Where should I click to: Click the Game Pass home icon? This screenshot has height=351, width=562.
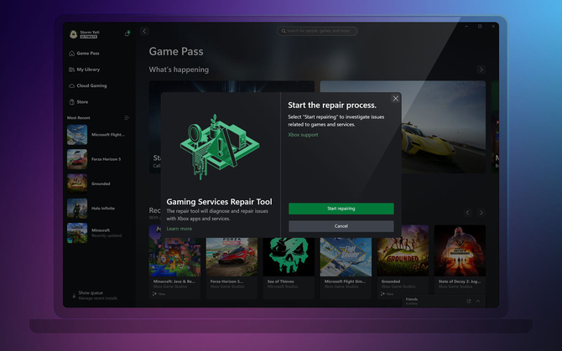(71, 54)
